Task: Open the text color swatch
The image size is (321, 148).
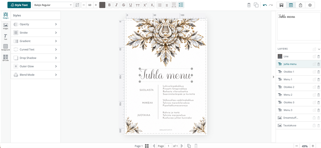Action: pos(102,5)
